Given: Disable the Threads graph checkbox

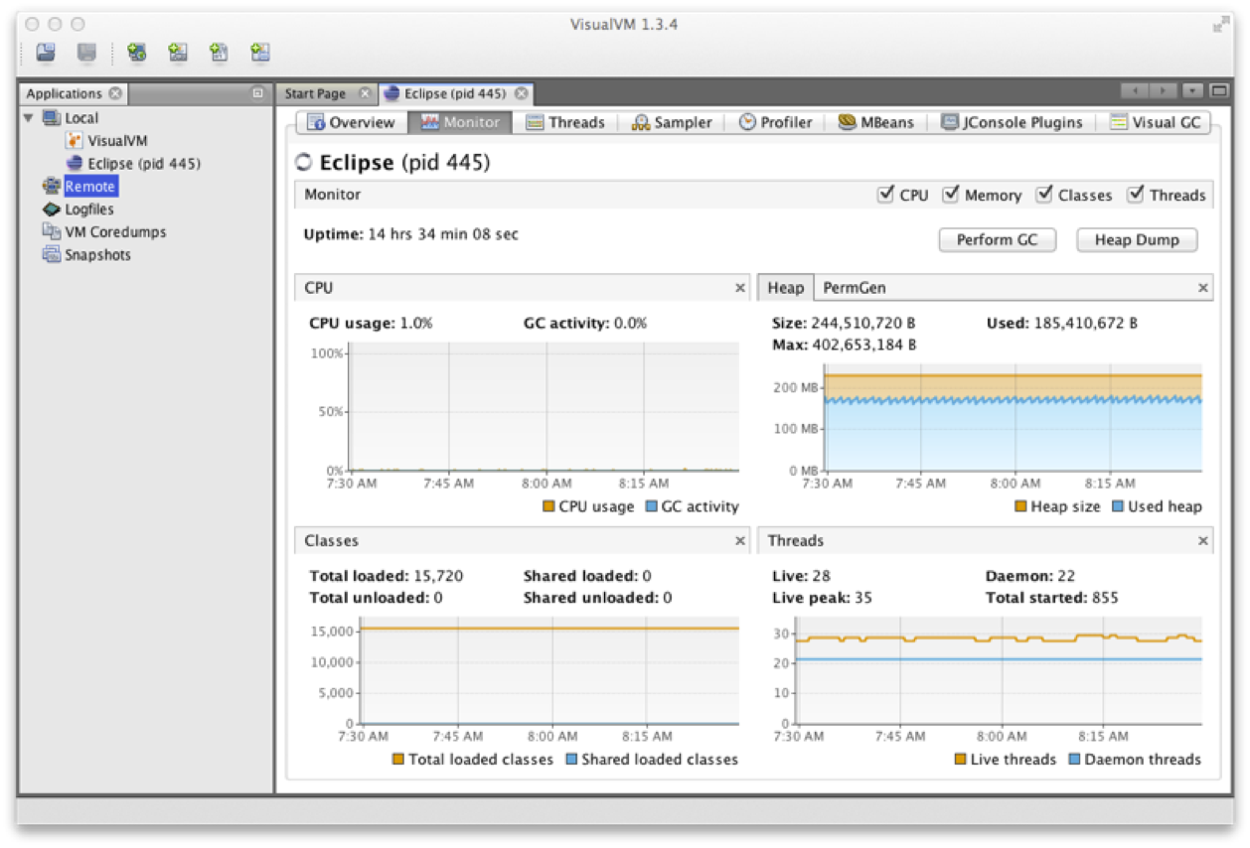Looking at the screenshot, I should click(x=1135, y=195).
